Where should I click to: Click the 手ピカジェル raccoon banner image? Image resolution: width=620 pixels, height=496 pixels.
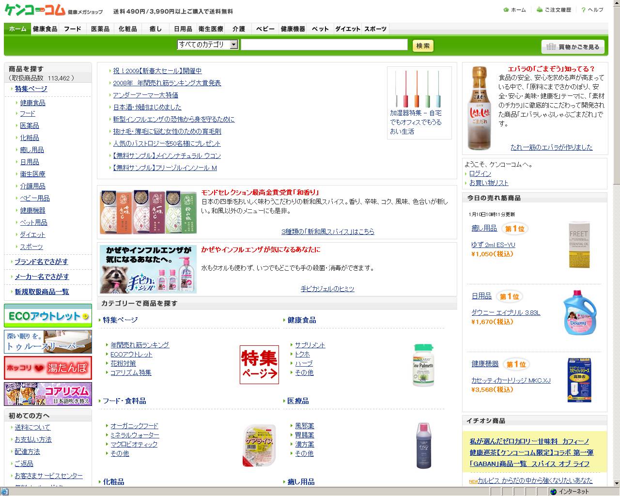click(x=148, y=269)
